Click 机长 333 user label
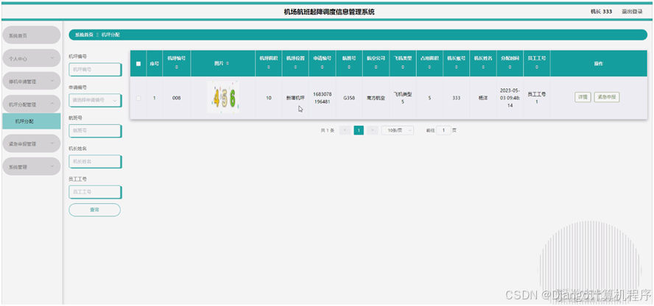 [x=601, y=12]
